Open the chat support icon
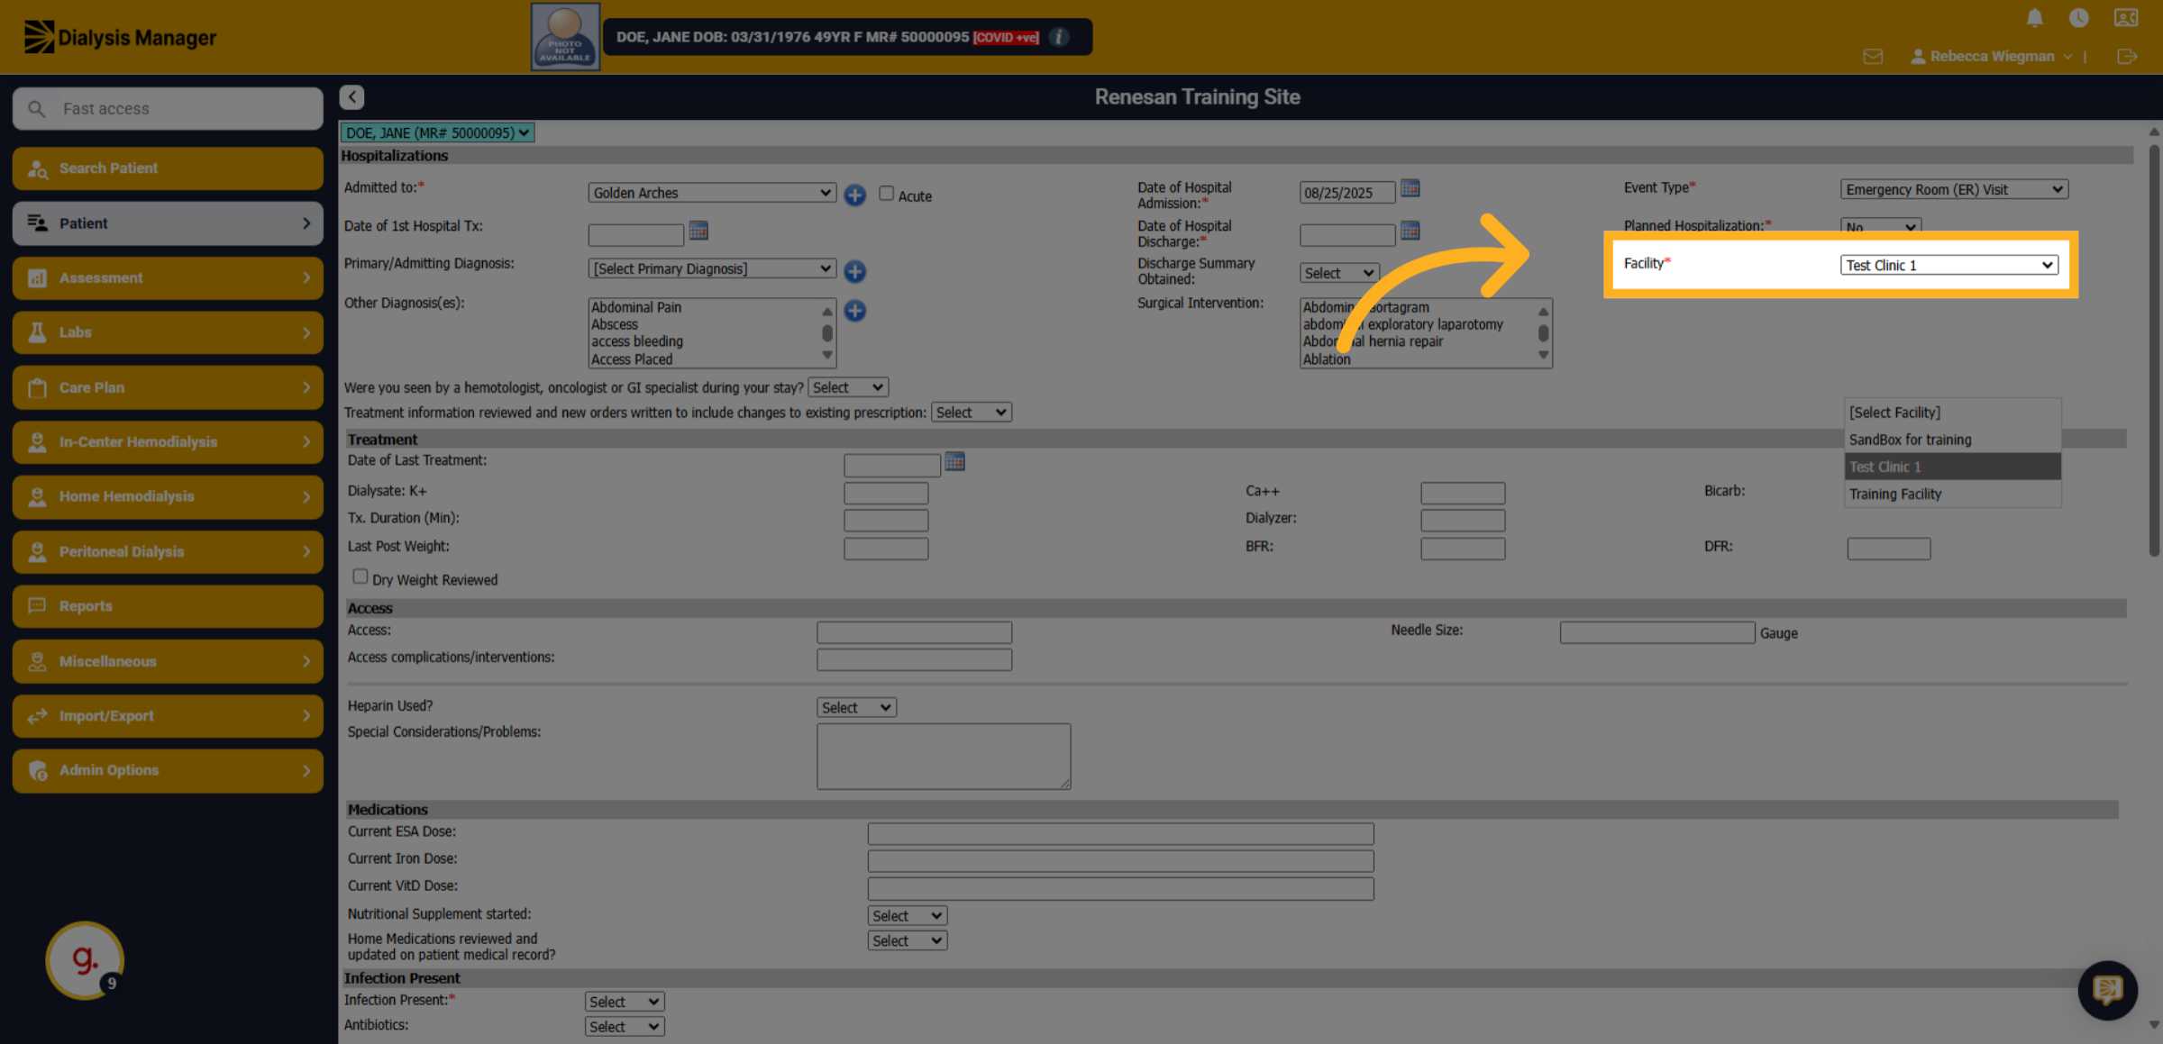Viewport: 2163px width, 1044px height. pos(2107,990)
